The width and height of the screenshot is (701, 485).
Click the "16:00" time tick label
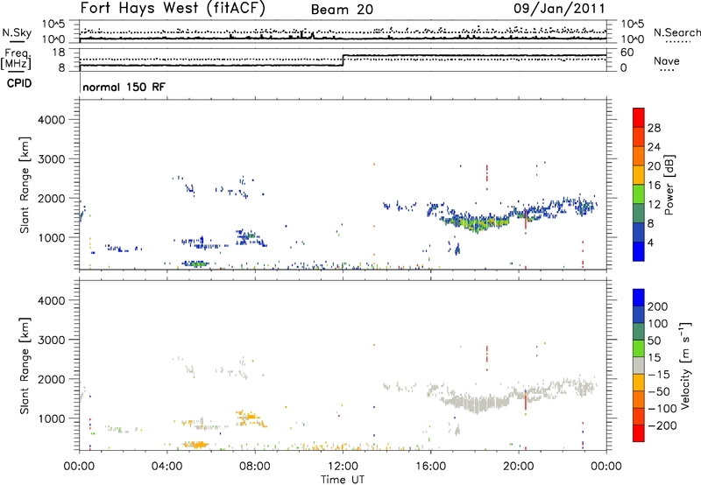430,467
